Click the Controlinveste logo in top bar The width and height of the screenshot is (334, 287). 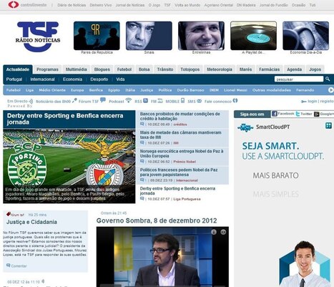coord(27,5)
